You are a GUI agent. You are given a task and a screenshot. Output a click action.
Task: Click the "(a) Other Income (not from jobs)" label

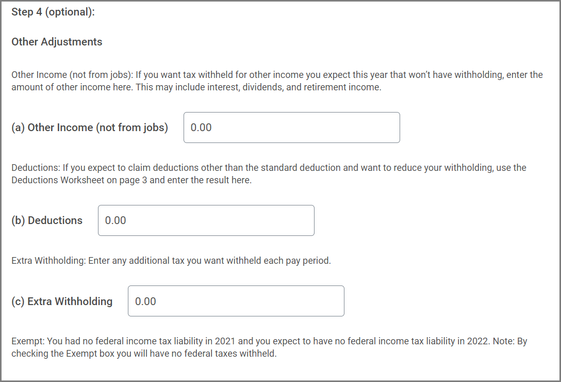tap(90, 128)
